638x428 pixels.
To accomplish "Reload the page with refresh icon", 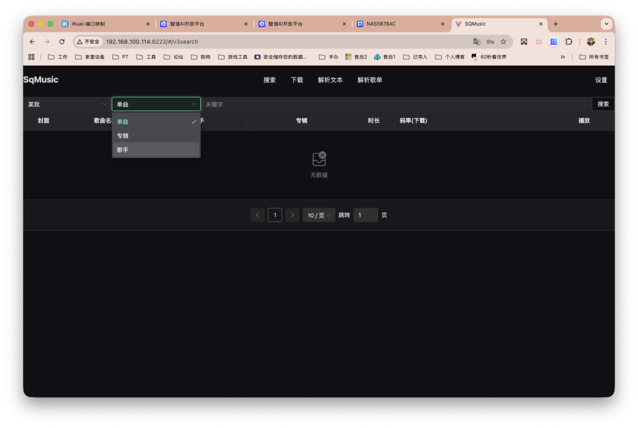I will [x=62, y=41].
